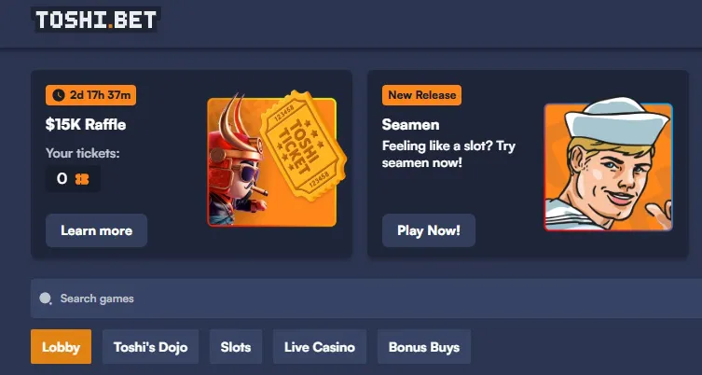Image resolution: width=702 pixels, height=375 pixels.
Task: Click the $15K Raffle title
Action: pyautogui.click(x=86, y=125)
